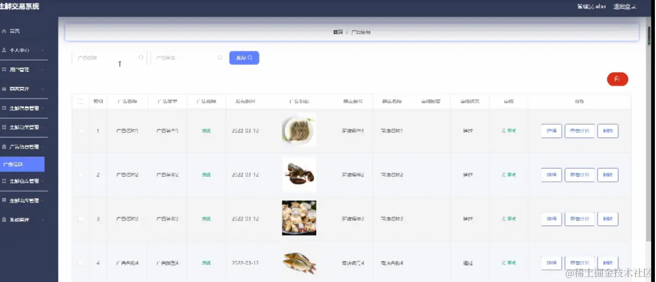Expand the 个人中心 submenu arrow

click(x=43, y=50)
